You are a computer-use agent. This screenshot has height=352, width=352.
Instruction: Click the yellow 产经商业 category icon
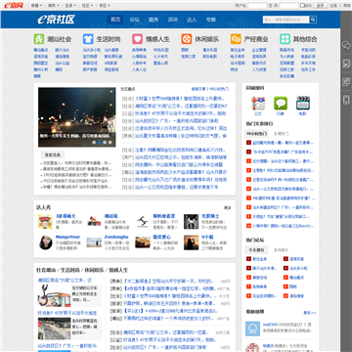[236, 39]
